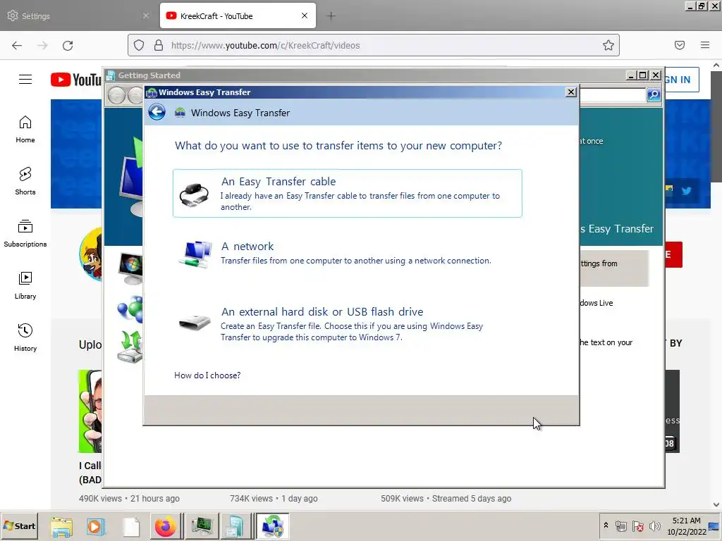The height and width of the screenshot is (541, 722).
Task: Click the Firefox taskbar icon
Action: [165, 526]
